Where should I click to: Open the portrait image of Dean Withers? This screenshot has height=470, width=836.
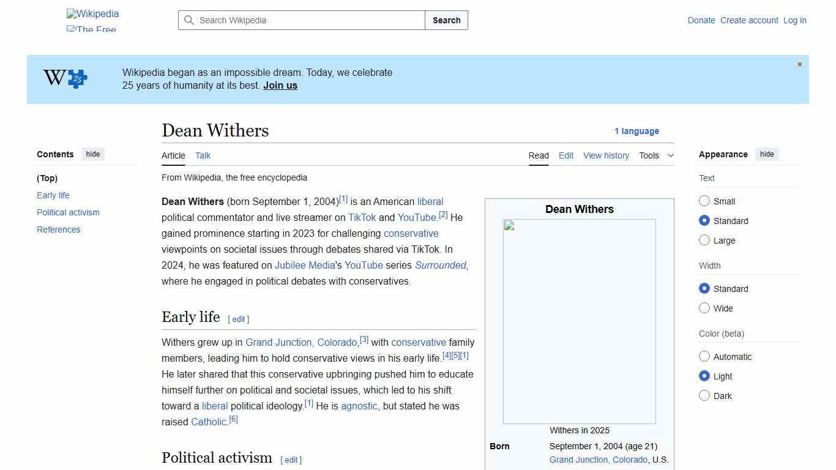click(x=579, y=321)
